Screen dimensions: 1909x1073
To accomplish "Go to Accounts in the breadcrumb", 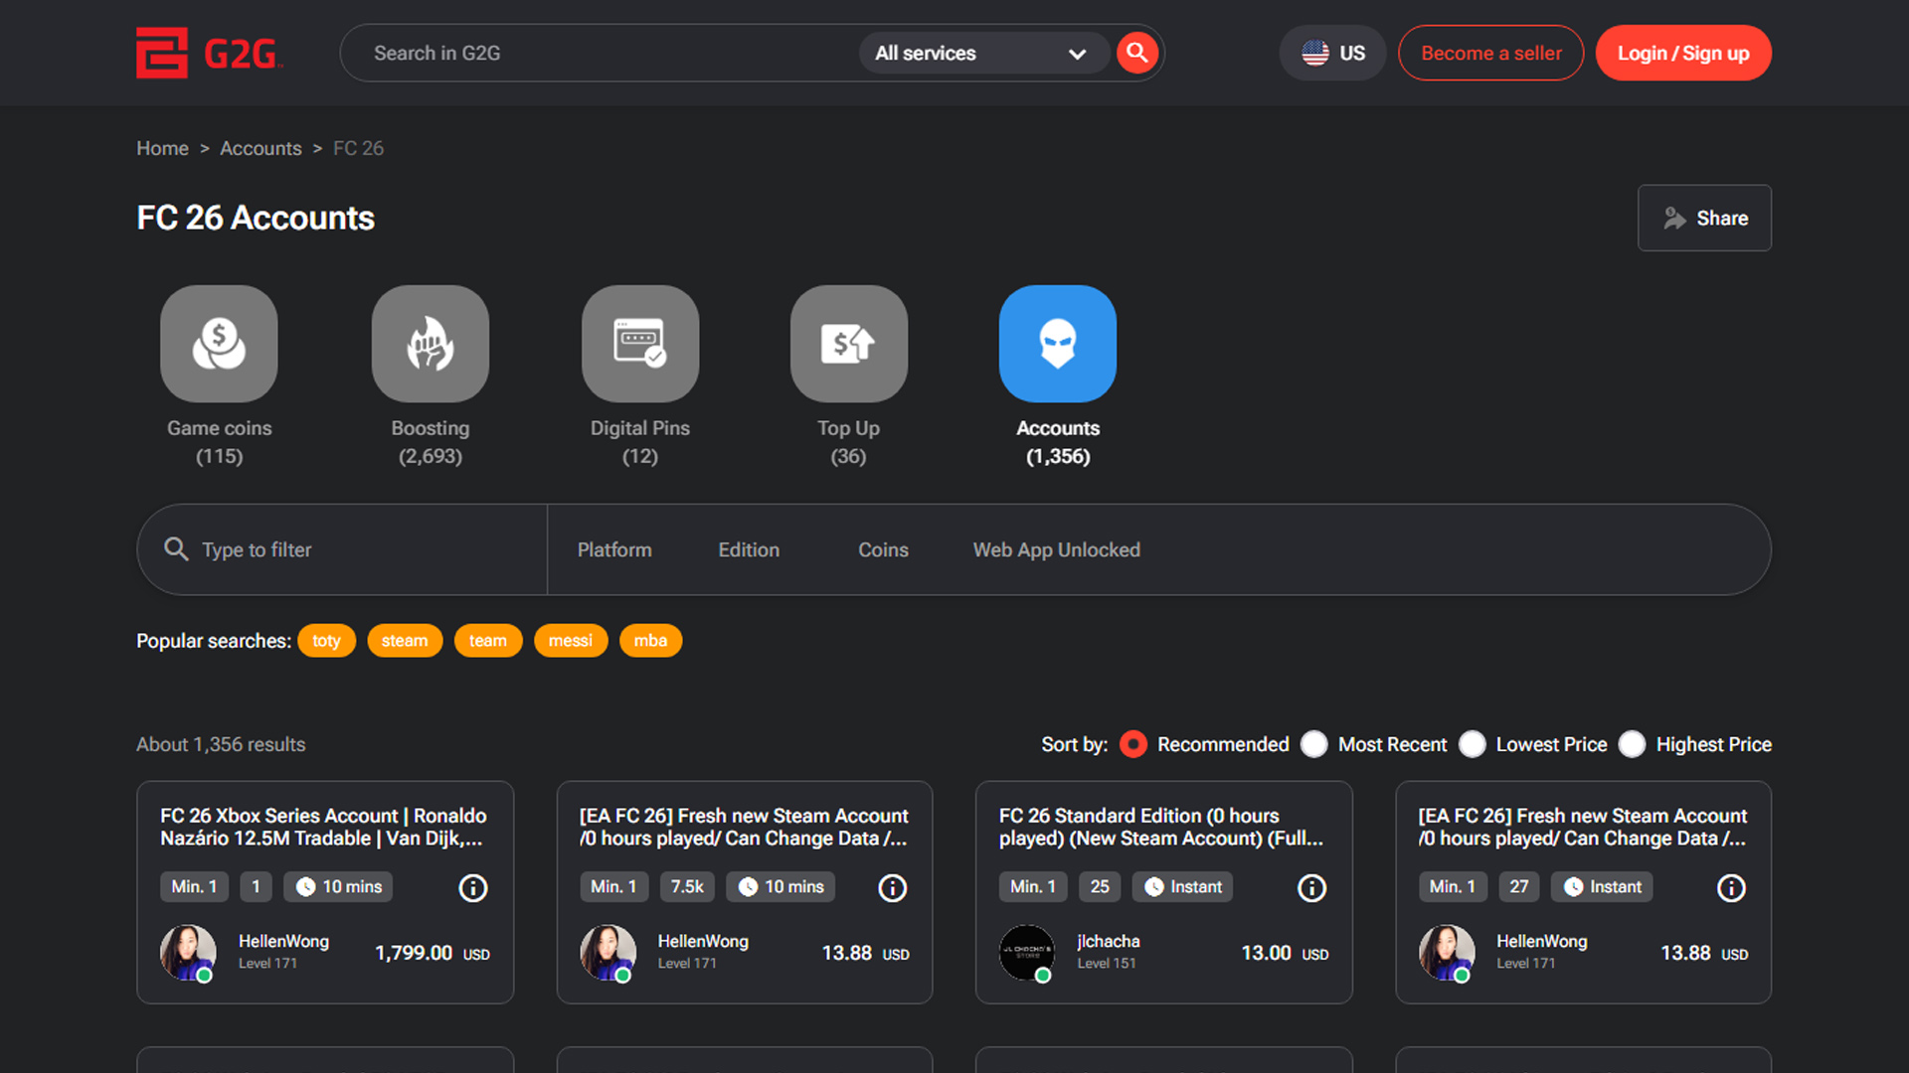I will tap(260, 148).
